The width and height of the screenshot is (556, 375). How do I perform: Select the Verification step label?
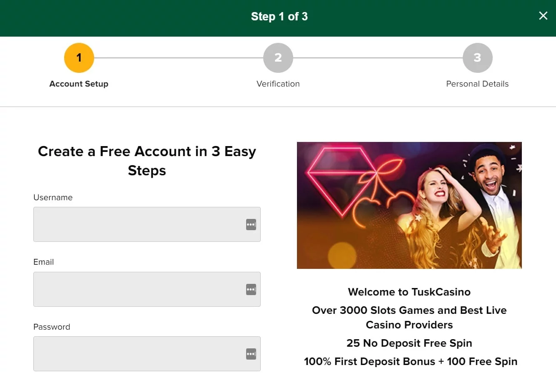click(278, 84)
